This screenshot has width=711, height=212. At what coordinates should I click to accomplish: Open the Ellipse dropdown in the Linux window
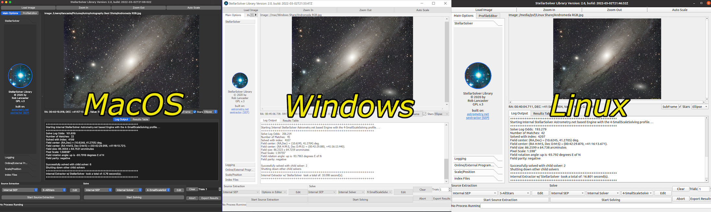pyautogui.click(x=700, y=107)
